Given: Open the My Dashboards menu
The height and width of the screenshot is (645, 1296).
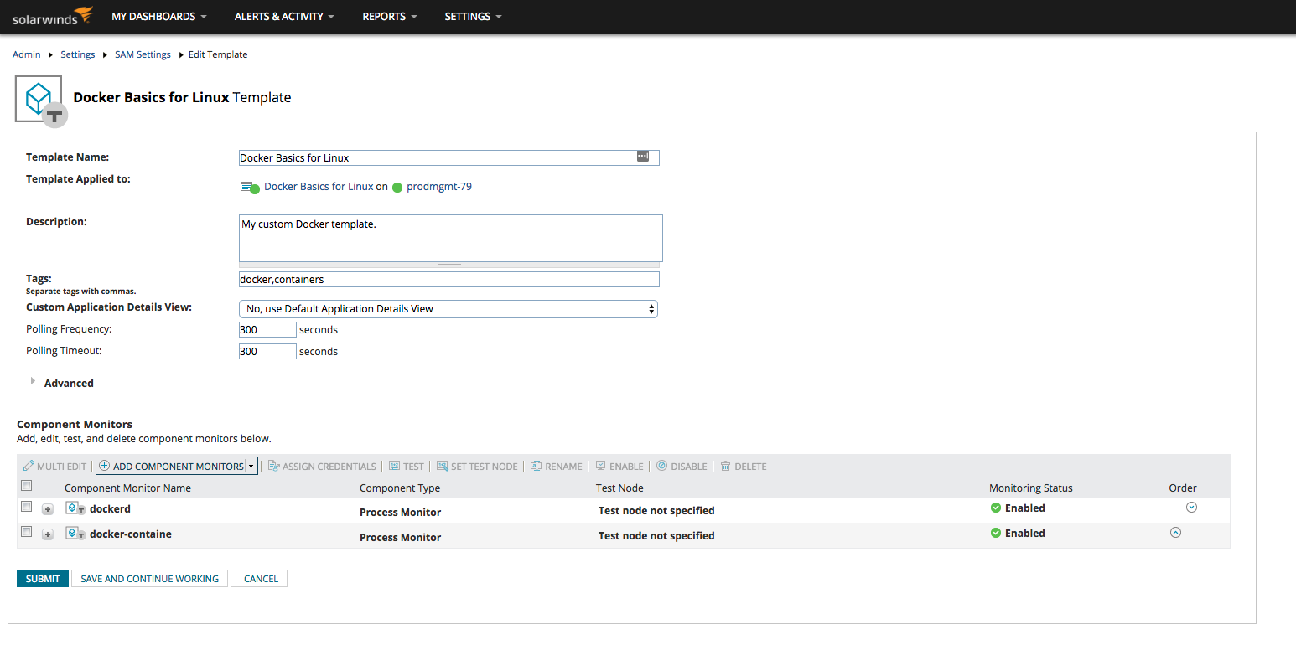Looking at the screenshot, I should click(x=159, y=17).
